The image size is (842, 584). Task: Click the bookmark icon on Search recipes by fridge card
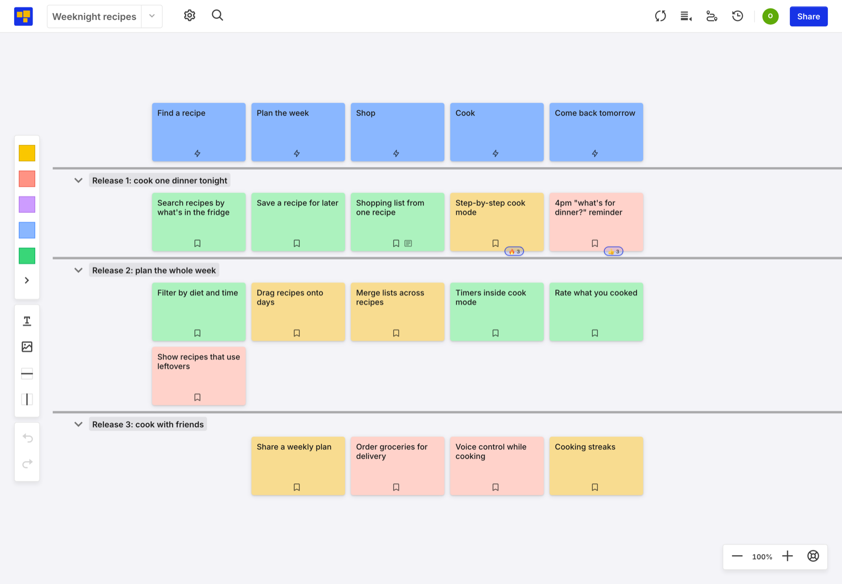click(197, 243)
